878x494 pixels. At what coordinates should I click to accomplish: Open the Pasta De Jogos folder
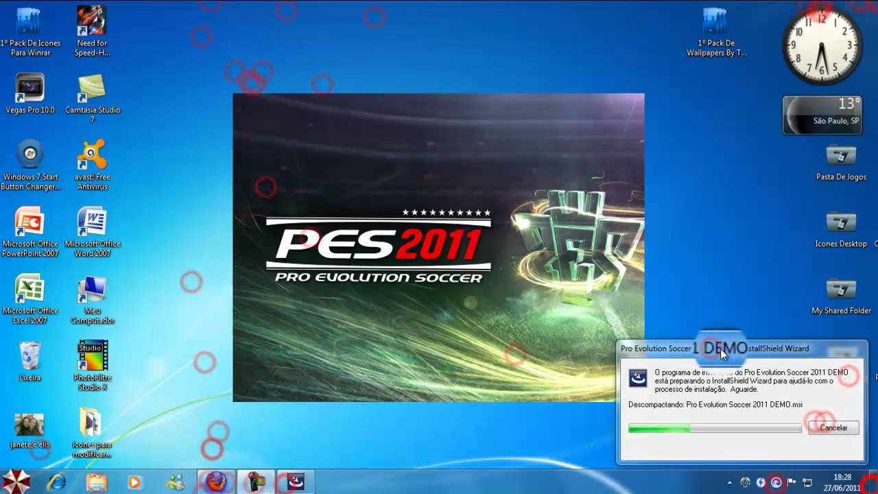[841, 163]
